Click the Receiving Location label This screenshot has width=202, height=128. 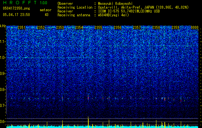coord(75,7)
